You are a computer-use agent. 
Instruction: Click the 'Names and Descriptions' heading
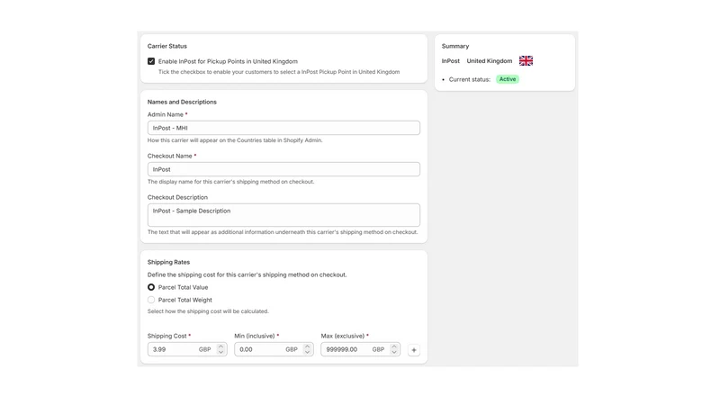182,102
